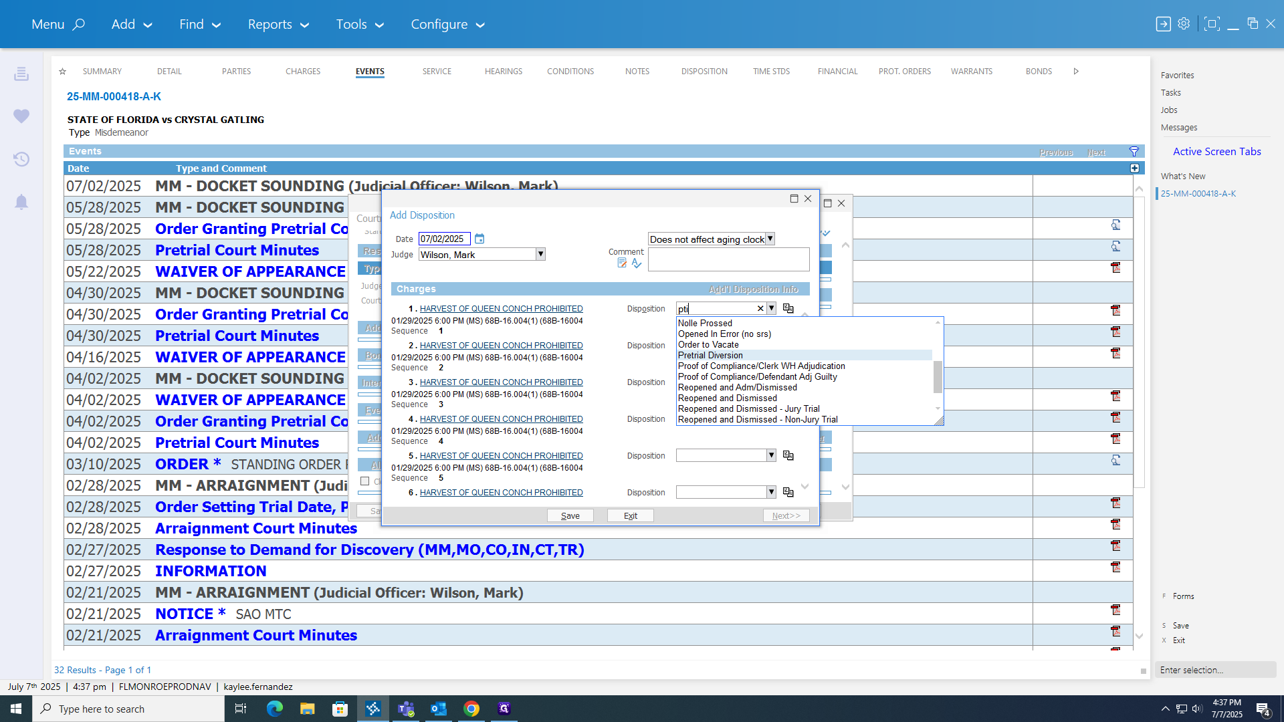The height and width of the screenshot is (722, 1284).
Task: Check the checkbox in the background dialog
Action: coord(365,481)
